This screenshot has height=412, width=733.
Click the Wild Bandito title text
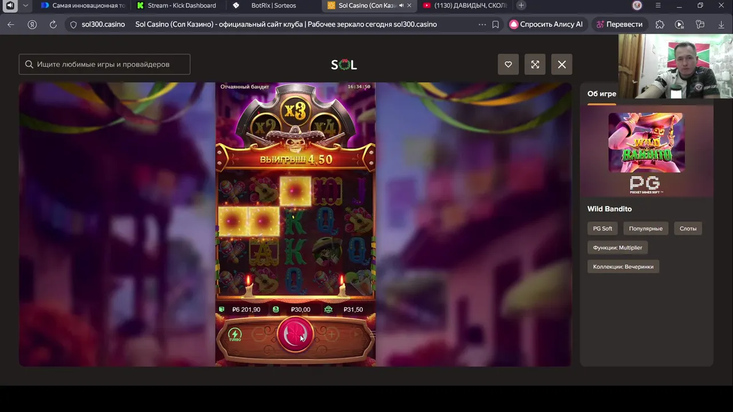(609, 209)
